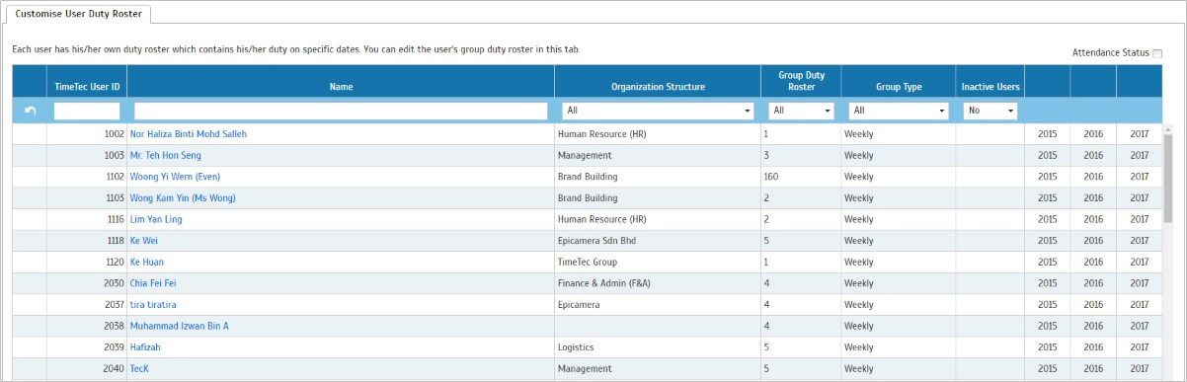Click 2015 in Nor Haliza's row
1187x382 pixels.
[1048, 133]
